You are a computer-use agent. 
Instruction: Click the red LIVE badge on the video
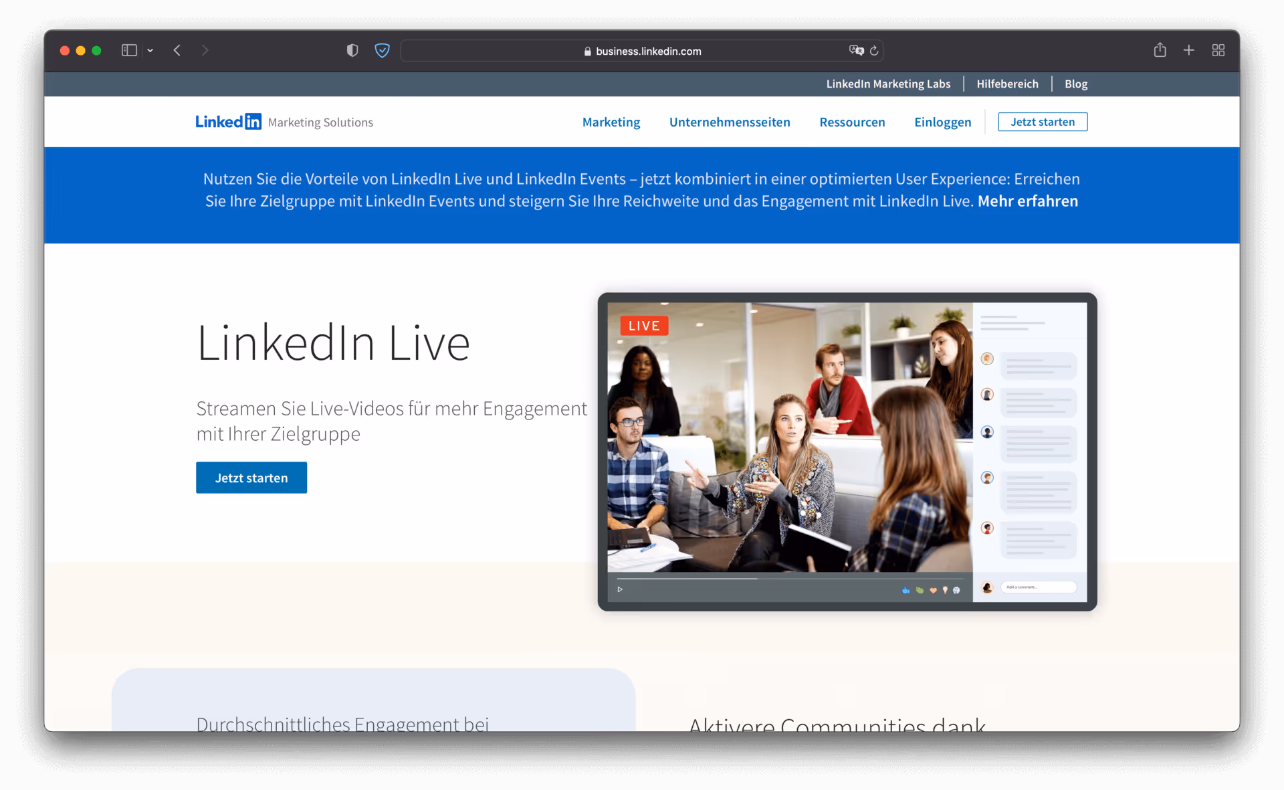click(644, 325)
